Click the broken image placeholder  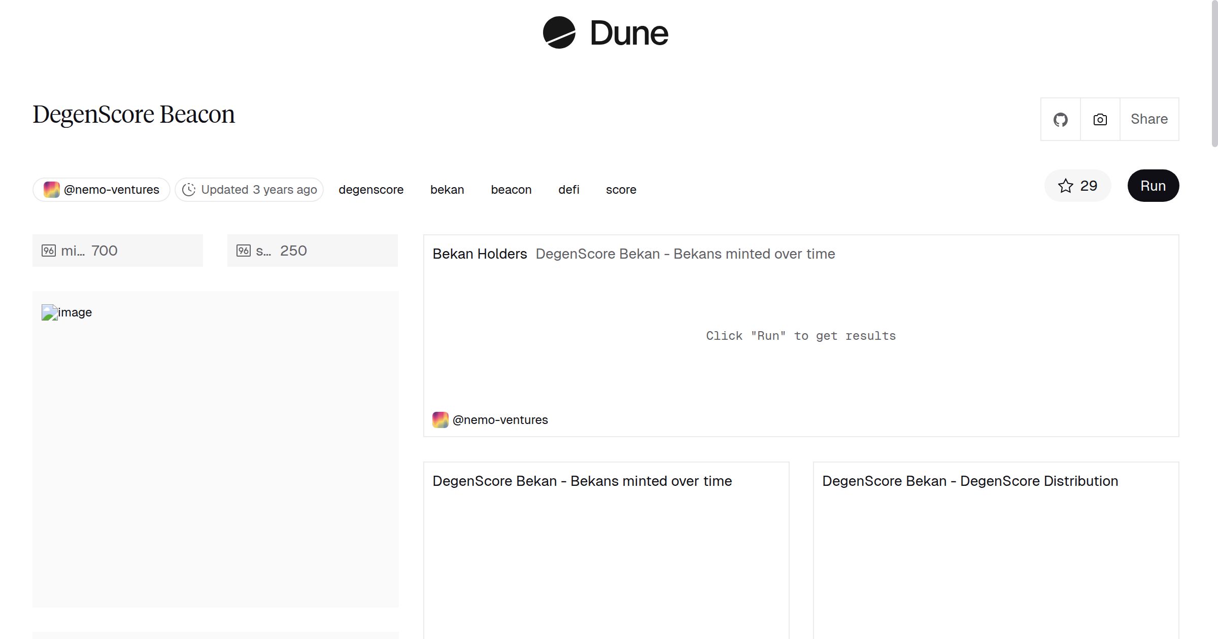click(66, 312)
